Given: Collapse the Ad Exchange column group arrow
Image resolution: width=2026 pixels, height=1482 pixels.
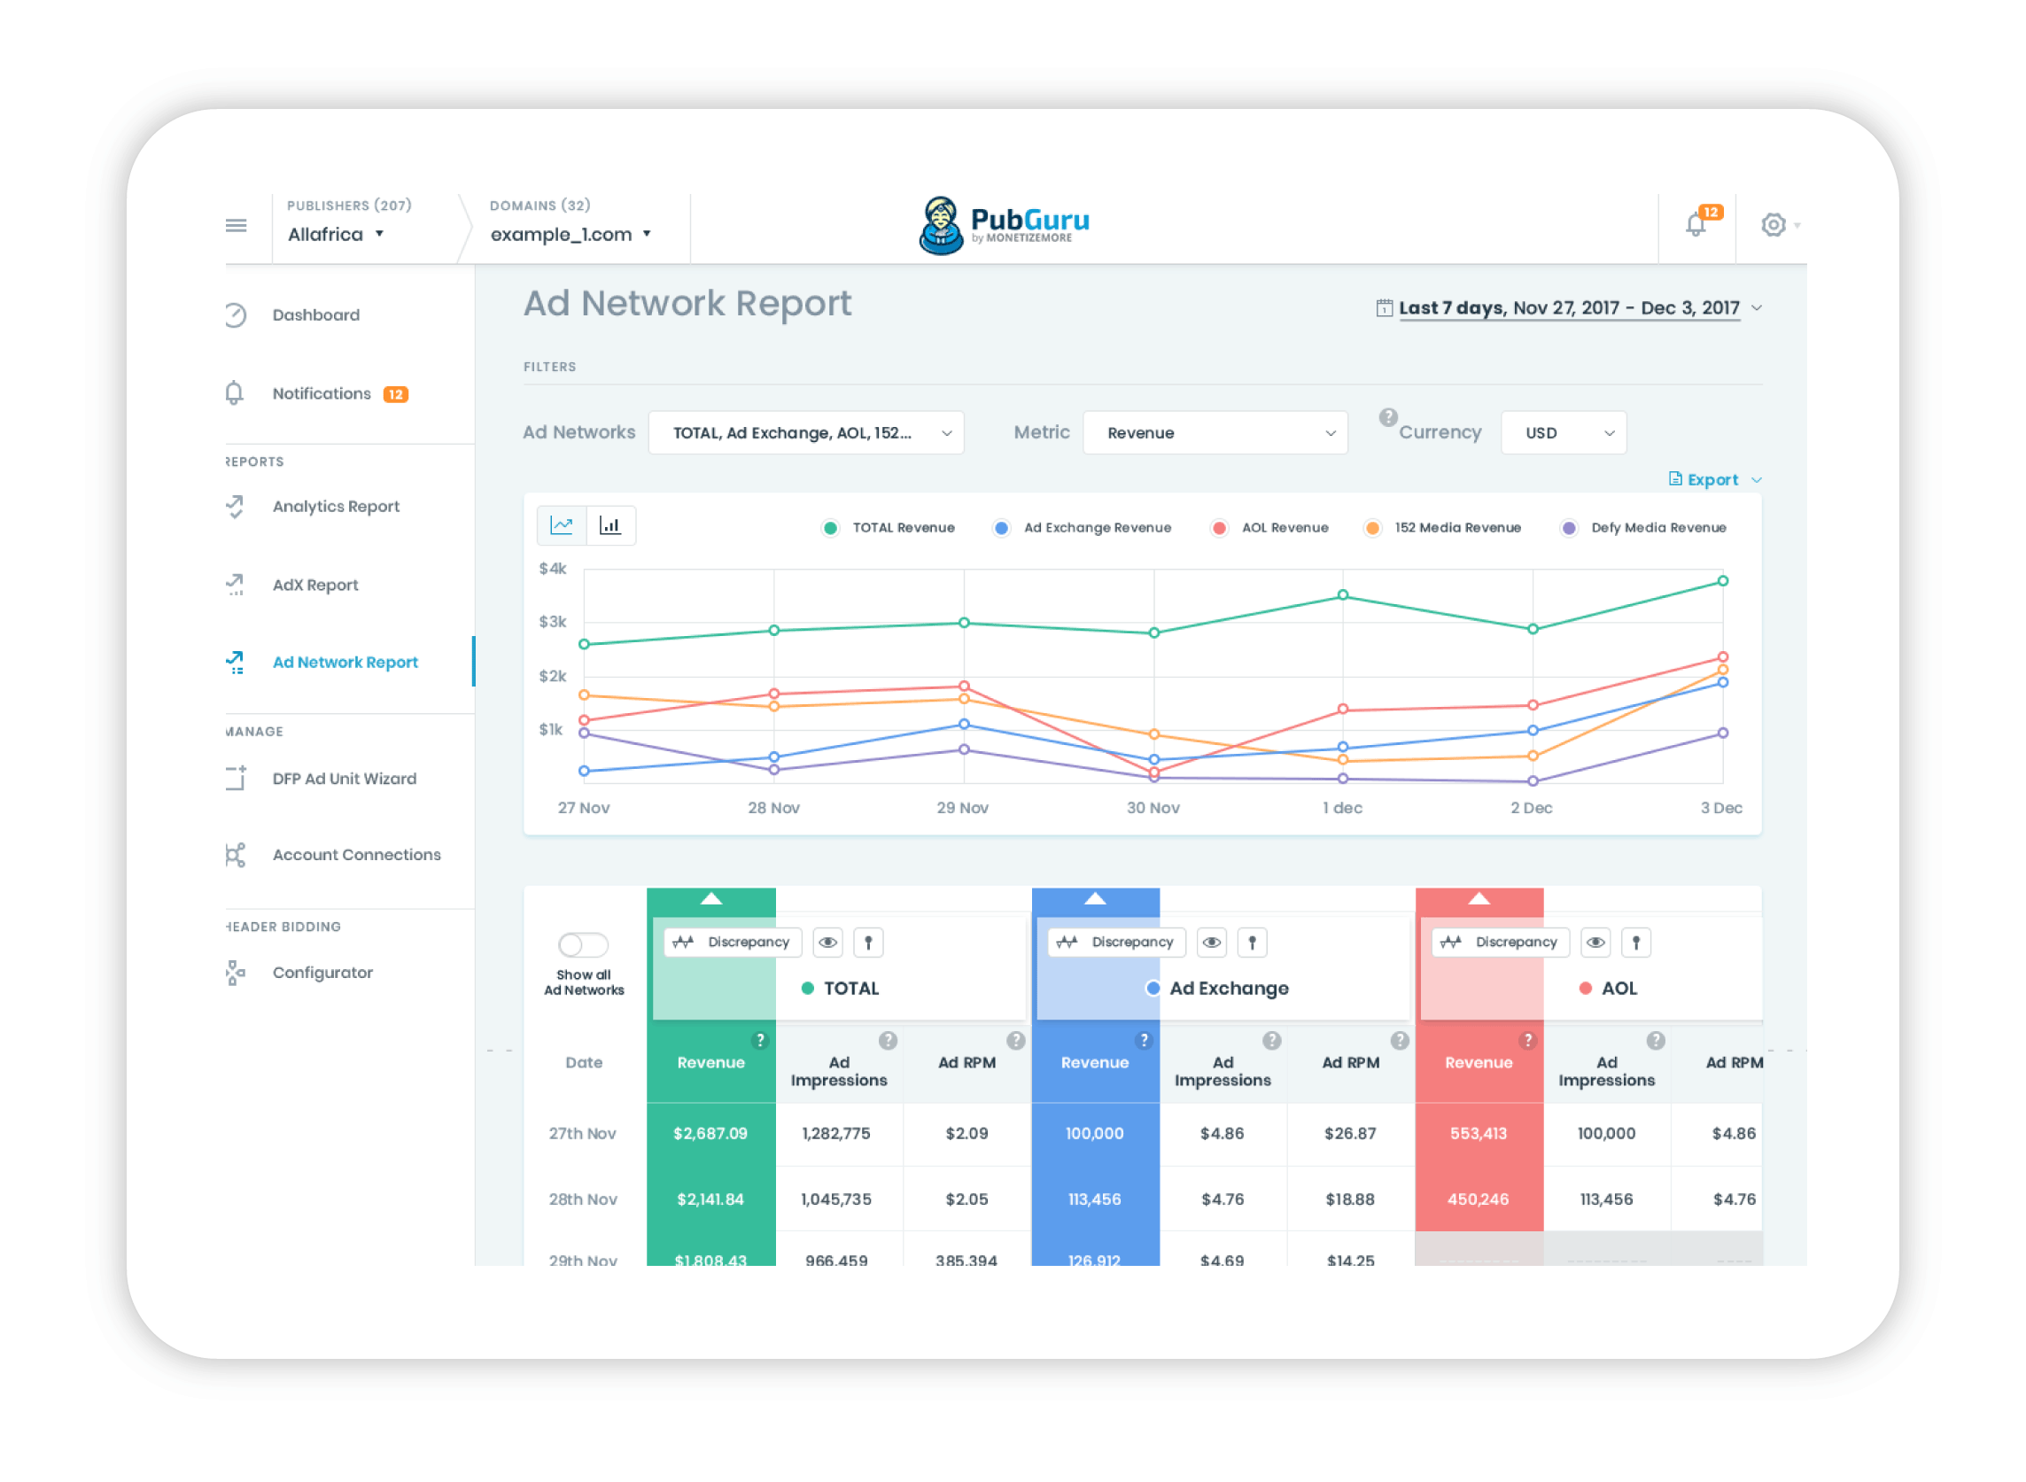Looking at the screenshot, I should coord(1096,899).
